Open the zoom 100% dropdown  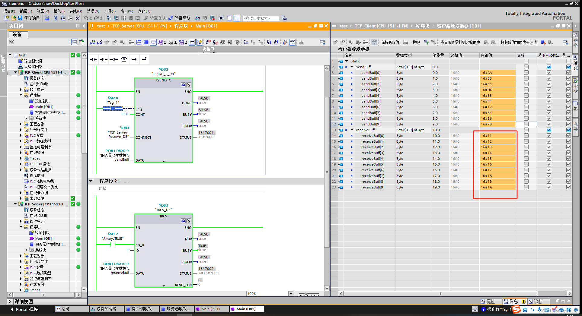[291, 294]
